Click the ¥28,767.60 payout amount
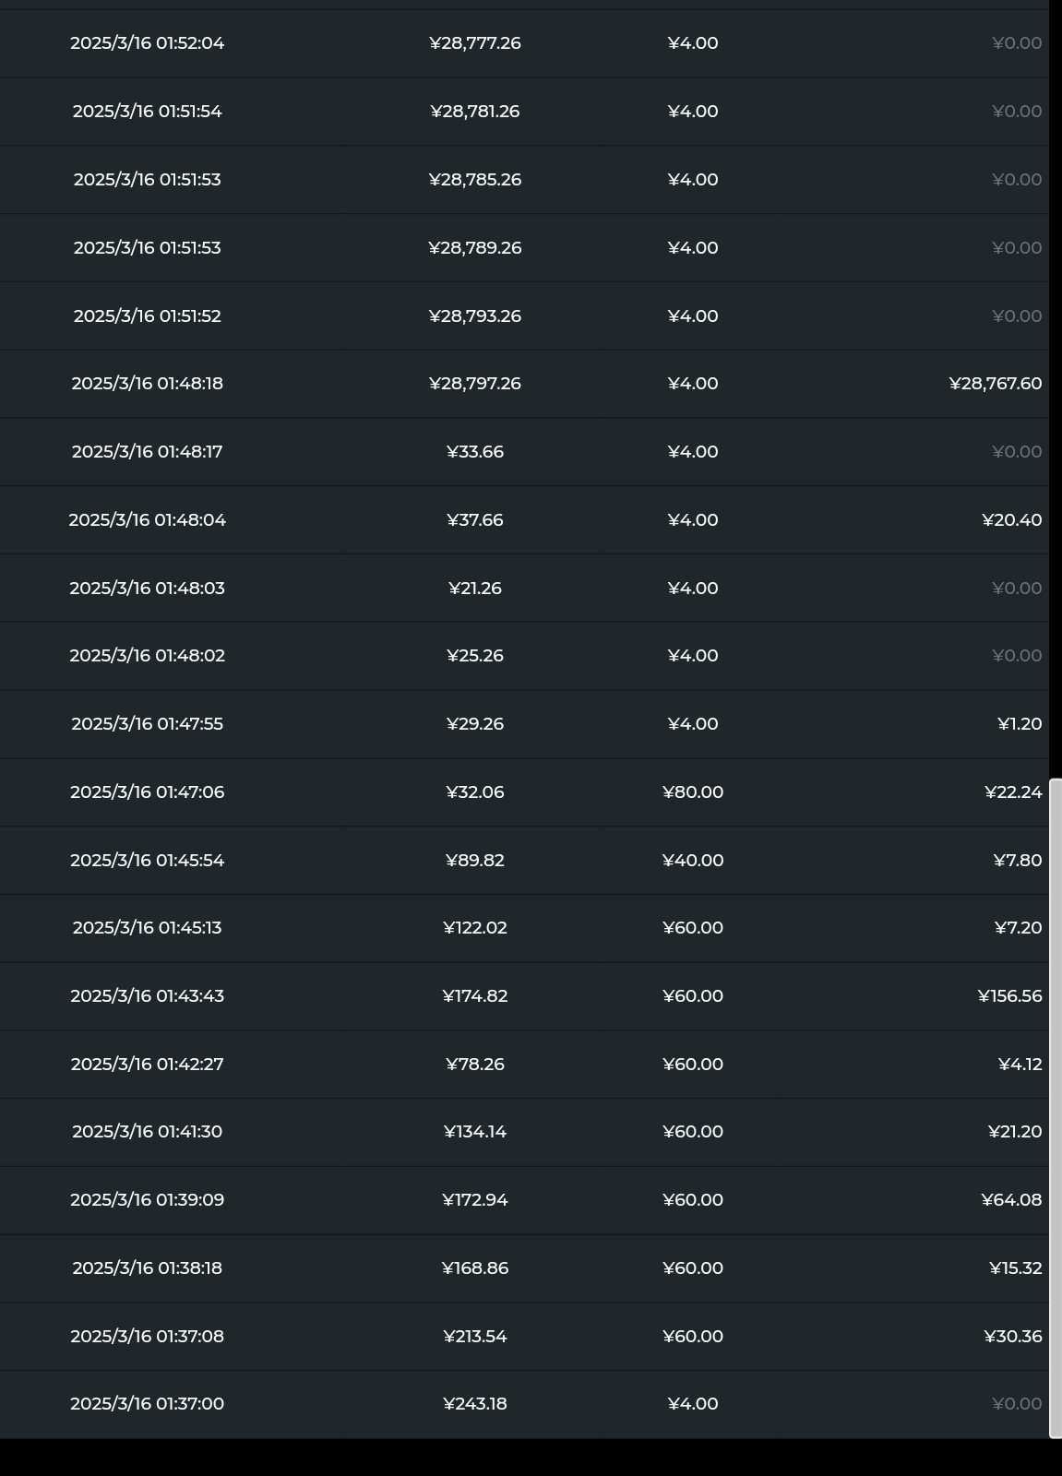Screen dimensions: 1062x1476 [x=995, y=384]
